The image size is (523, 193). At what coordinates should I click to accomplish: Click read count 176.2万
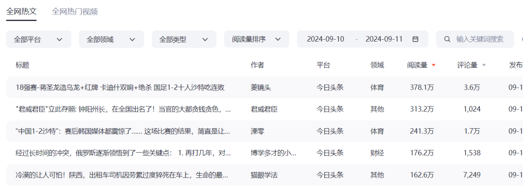tap(422, 153)
